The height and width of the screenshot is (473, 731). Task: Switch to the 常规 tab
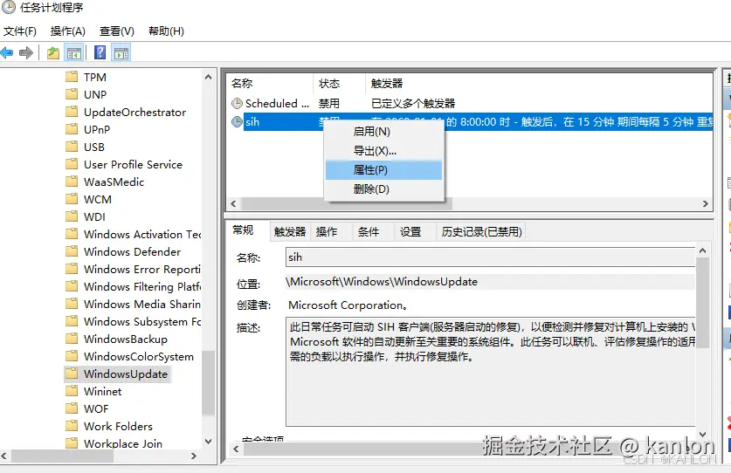pos(244,230)
